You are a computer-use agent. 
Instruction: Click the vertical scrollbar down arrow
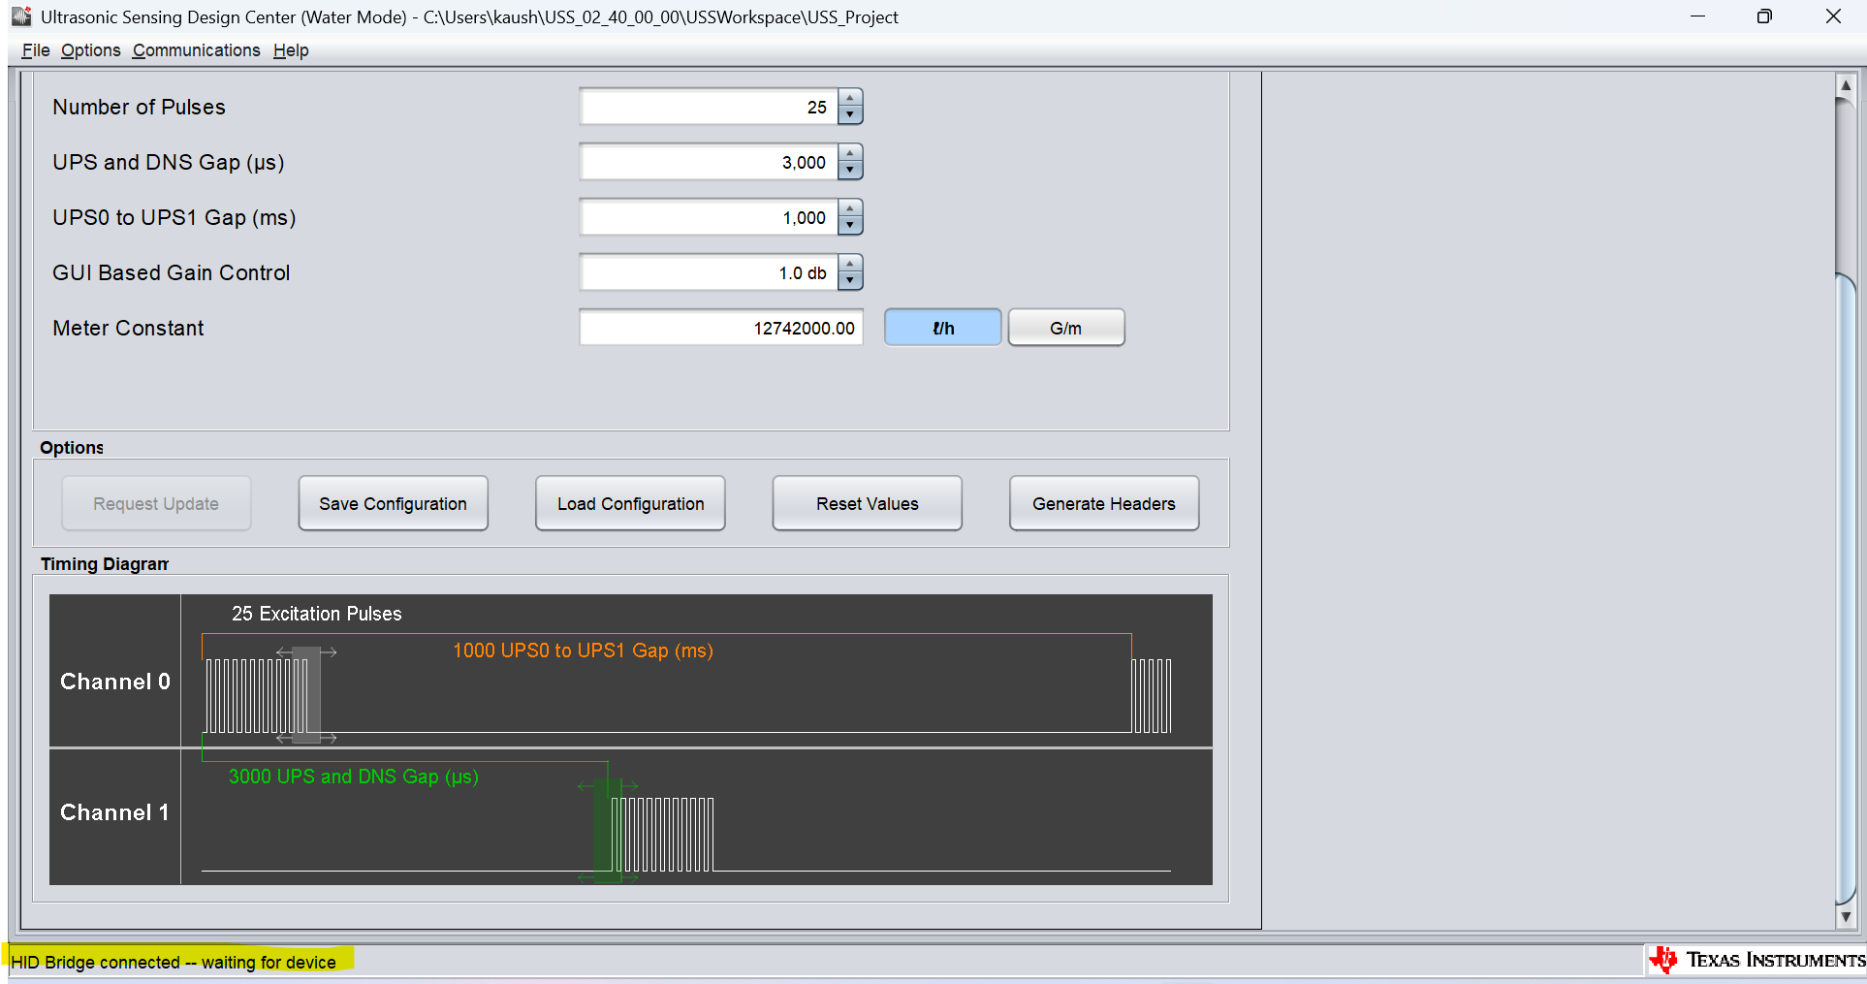[1846, 916]
